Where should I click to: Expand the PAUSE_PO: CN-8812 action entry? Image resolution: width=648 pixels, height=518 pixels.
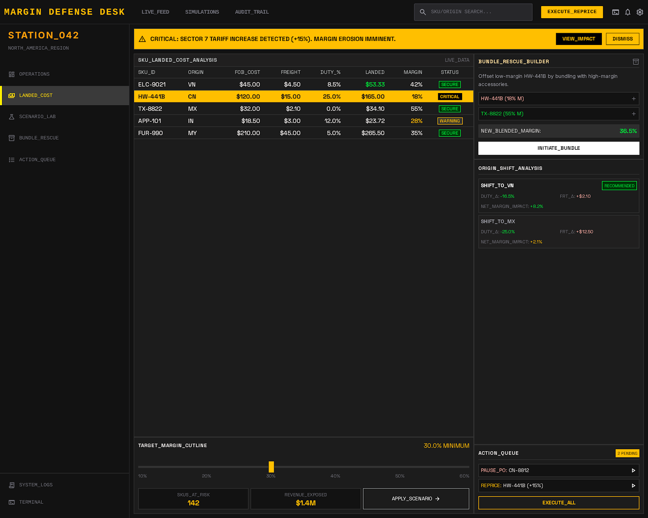coord(634,470)
